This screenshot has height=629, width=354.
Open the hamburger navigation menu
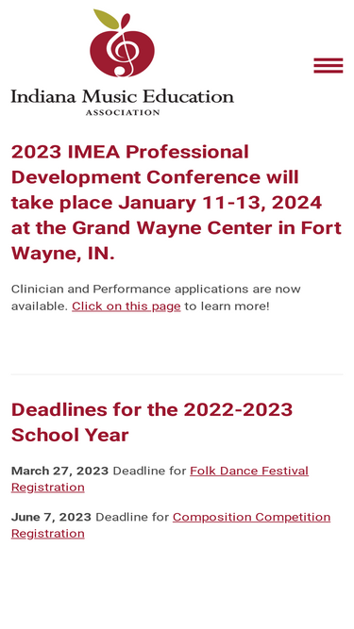pyautogui.click(x=329, y=65)
